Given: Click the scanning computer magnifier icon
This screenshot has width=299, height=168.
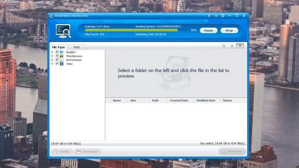Looking at the screenshot, I should point(64,31).
